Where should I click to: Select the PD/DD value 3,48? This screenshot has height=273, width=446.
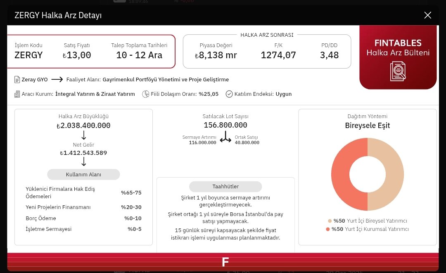click(330, 55)
